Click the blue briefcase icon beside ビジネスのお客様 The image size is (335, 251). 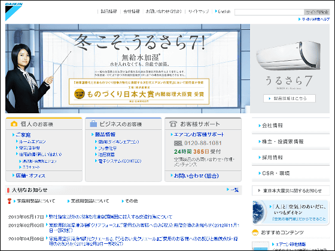[93, 123]
